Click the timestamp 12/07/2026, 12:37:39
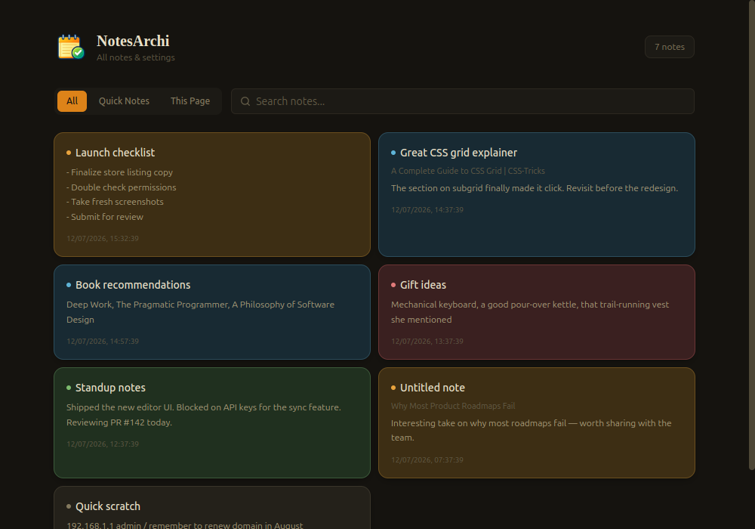Viewport: 755px width, 529px height. [x=103, y=444]
